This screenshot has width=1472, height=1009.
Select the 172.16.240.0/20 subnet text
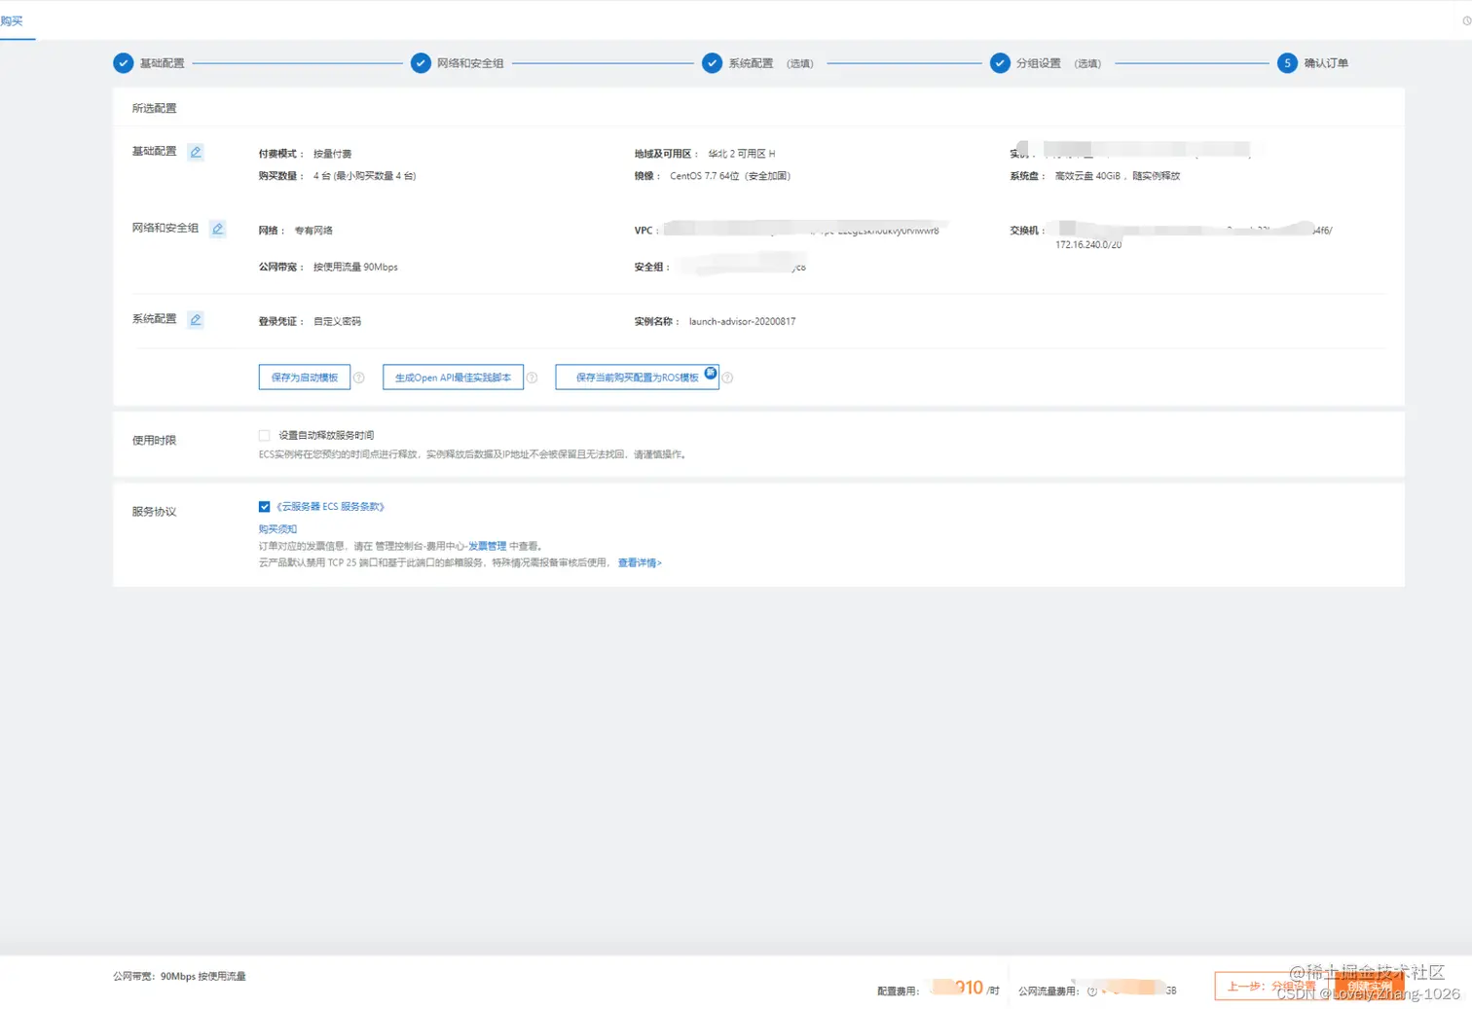click(1088, 245)
